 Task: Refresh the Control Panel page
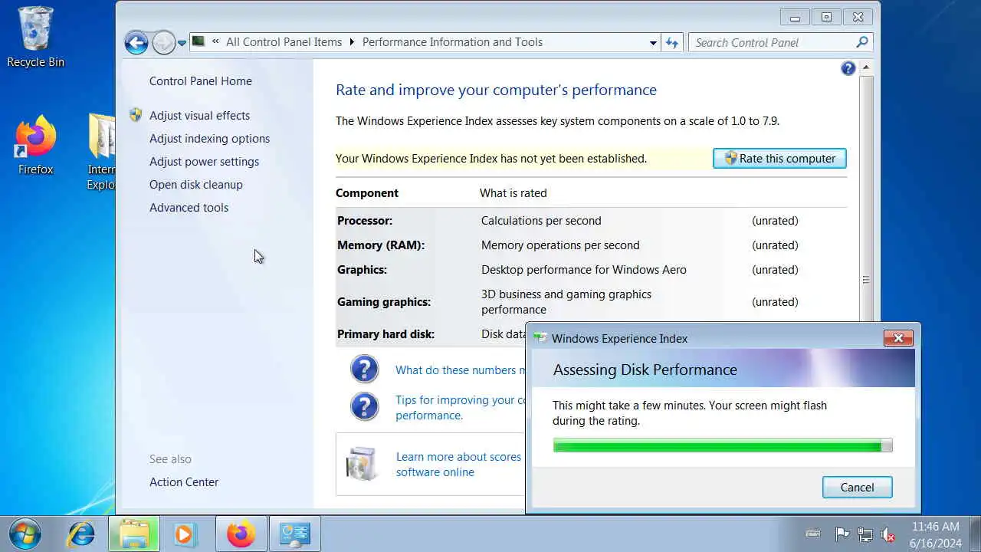(671, 43)
